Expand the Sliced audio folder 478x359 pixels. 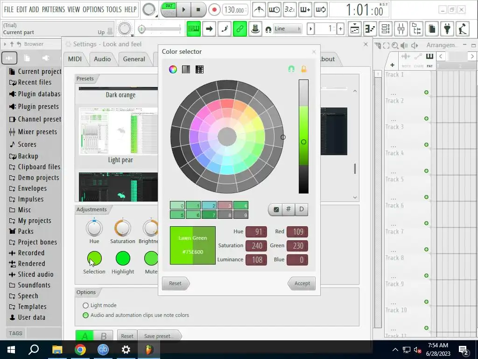[x=31, y=274]
